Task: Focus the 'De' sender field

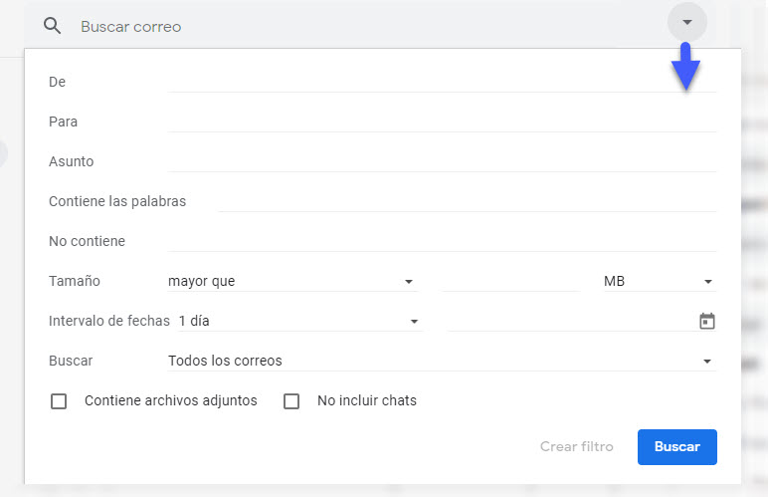Action: [442, 81]
